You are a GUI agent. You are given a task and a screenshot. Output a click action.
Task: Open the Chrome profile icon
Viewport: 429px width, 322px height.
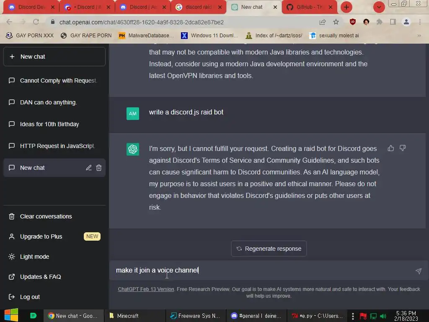click(x=406, y=22)
